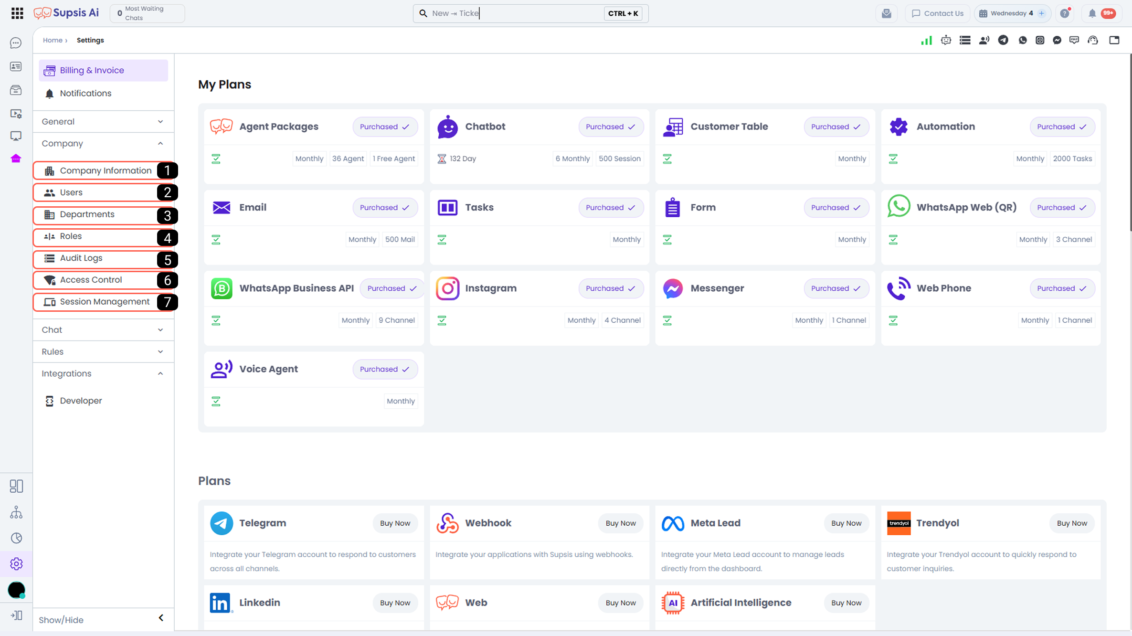
Task: Click the Purchased badge for Chatbot
Action: point(611,127)
